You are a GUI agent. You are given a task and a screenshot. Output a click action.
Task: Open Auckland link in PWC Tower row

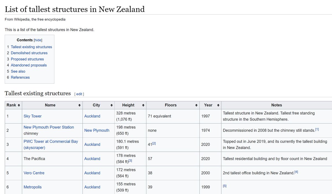[92, 145]
